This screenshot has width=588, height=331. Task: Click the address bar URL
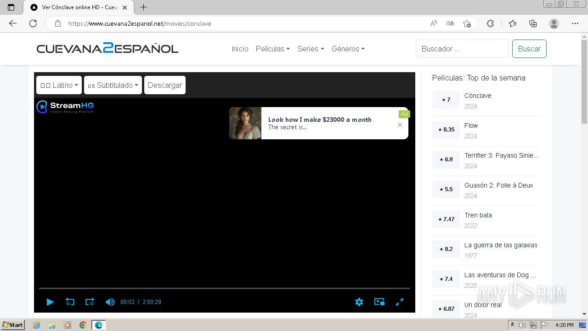[x=140, y=23]
